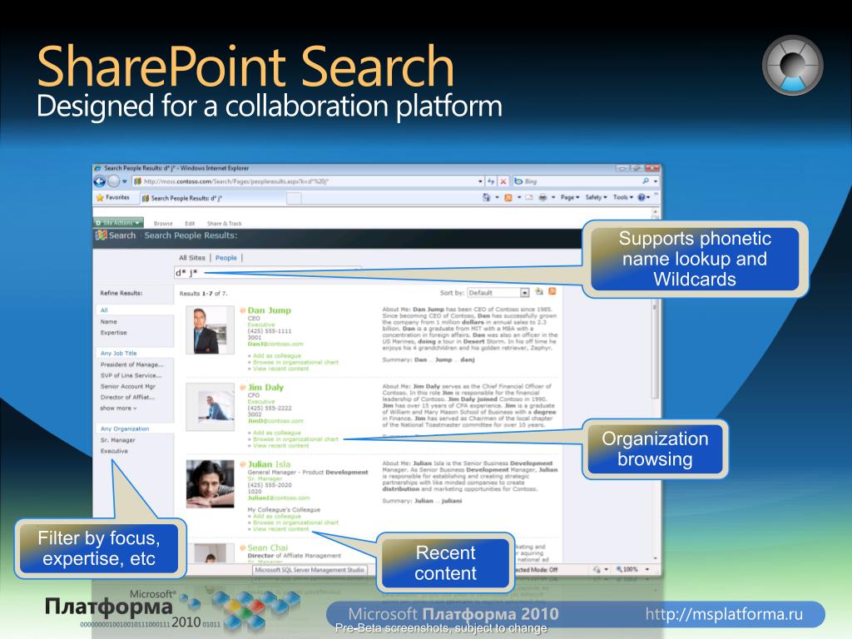Refine by Senior Account Mgr
The image size is (852, 639).
click(127, 386)
